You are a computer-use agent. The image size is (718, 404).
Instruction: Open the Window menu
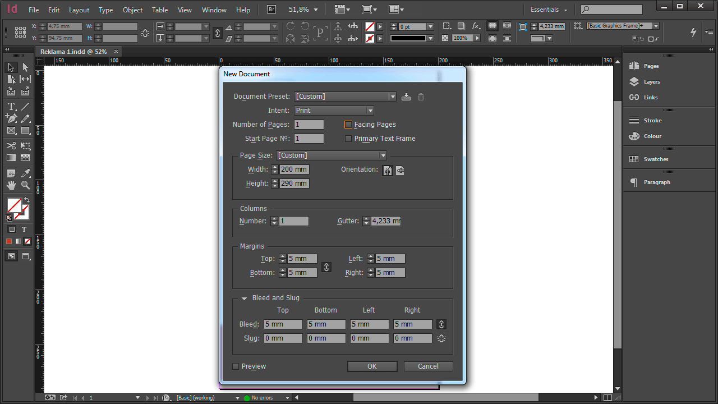[214, 10]
